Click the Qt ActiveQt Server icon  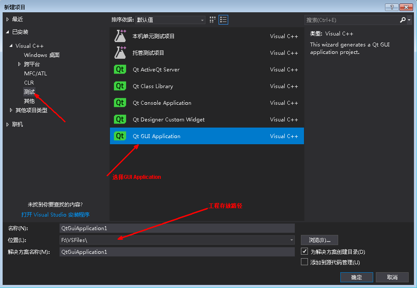pyautogui.click(x=120, y=69)
